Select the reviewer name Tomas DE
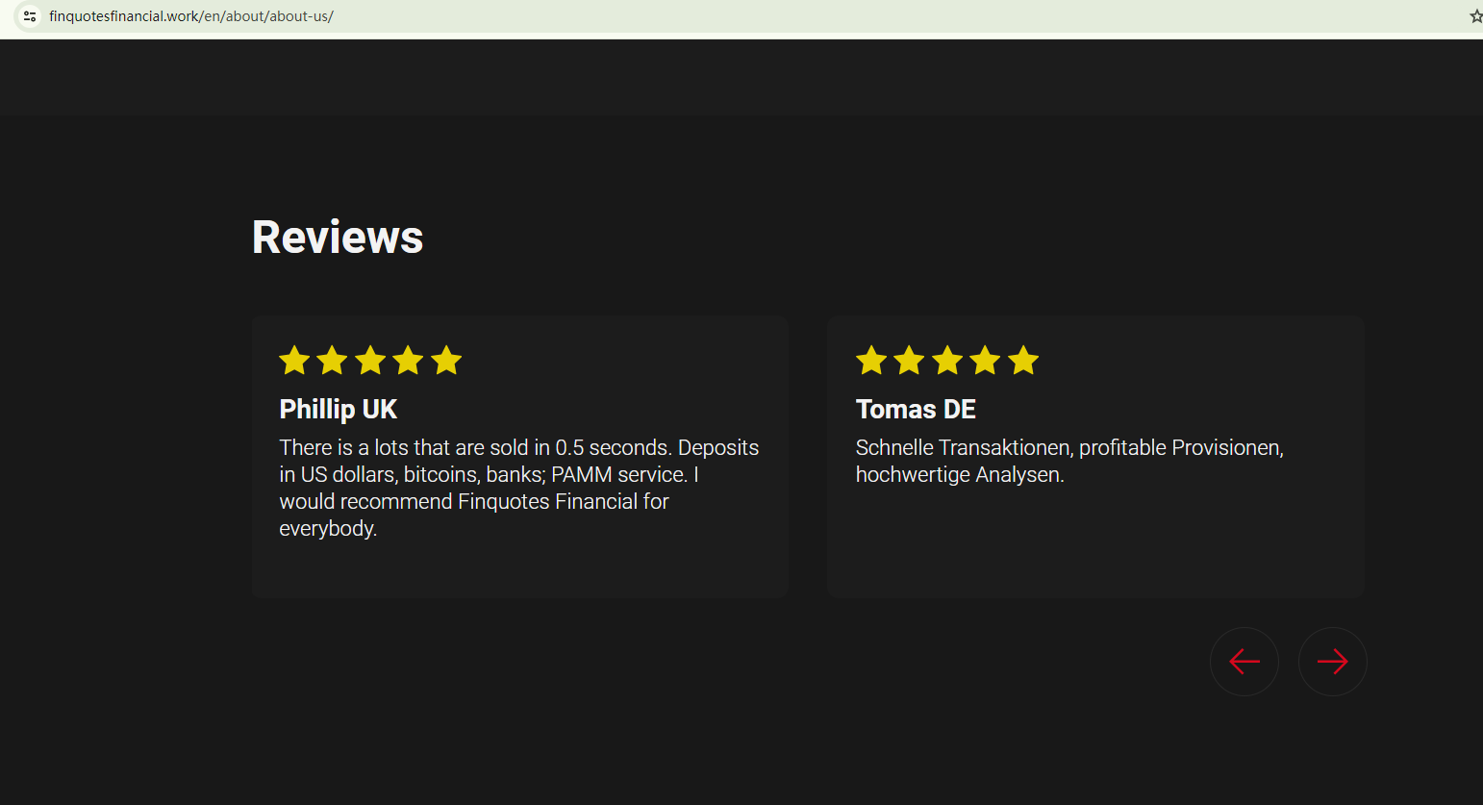 tap(916, 410)
